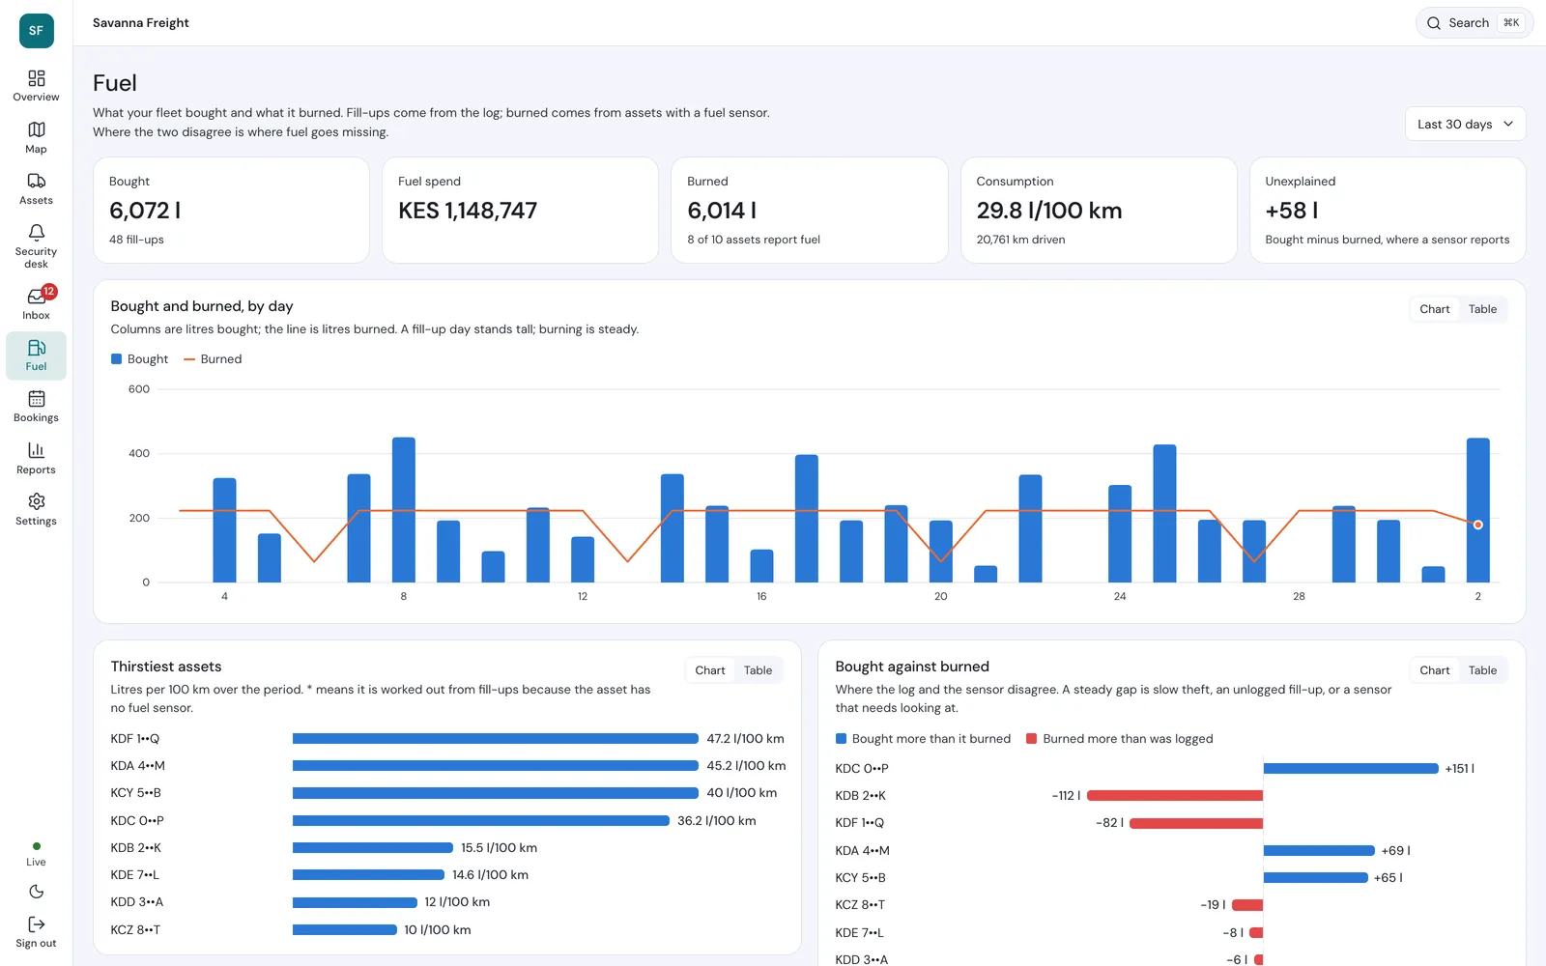
Task: Select Chart view for Thirstiest assets
Action: (x=709, y=670)
